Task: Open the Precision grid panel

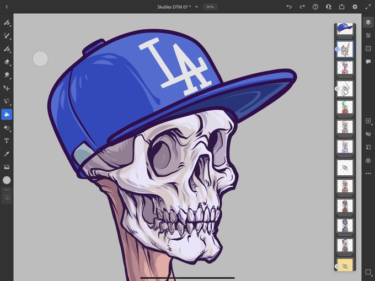Action: [368, 48]
